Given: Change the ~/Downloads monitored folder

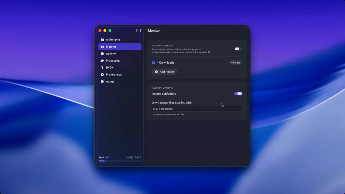Looking at the screenshot, I should point(236,63).
